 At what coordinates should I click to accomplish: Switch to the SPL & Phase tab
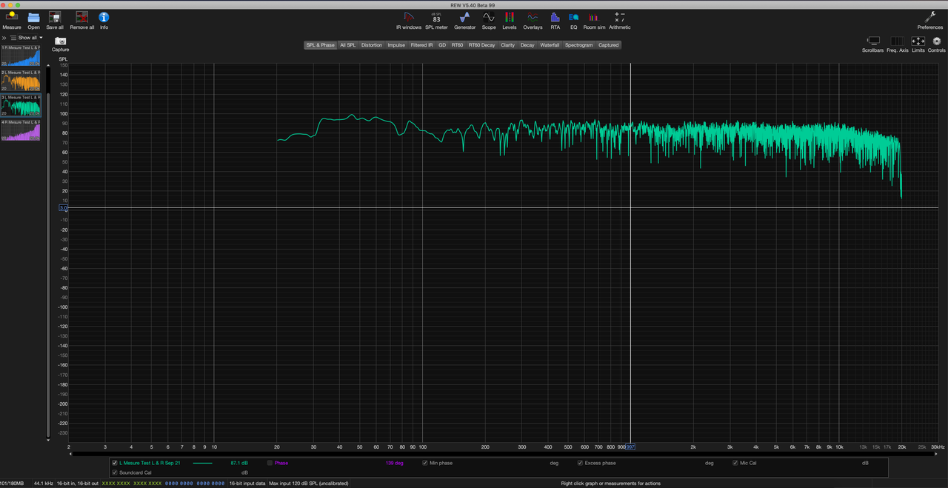pos(320,45)
